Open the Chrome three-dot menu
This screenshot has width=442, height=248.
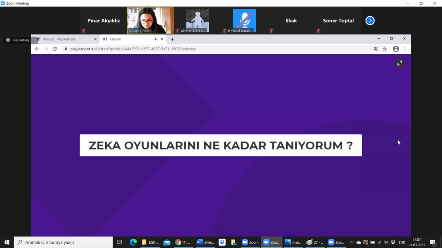[405, 49]
